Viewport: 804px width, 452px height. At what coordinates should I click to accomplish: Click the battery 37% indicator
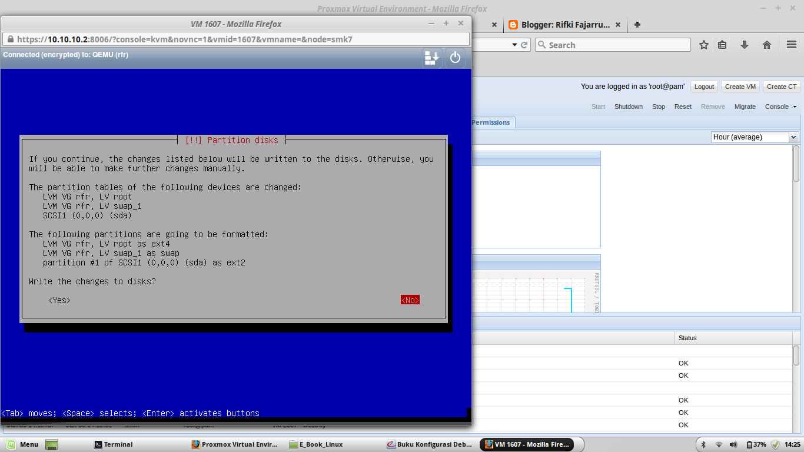pos(756,444)
